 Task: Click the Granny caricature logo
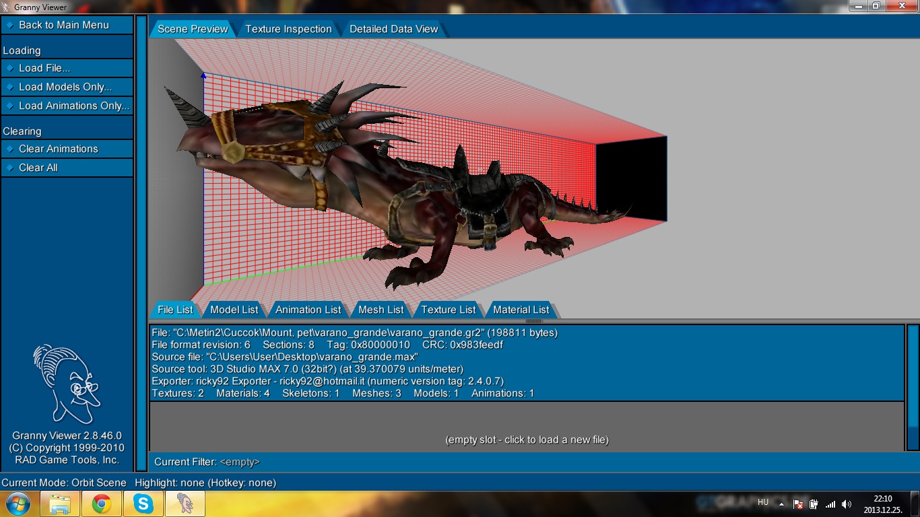pyautogui.click(x=67, y=384)
